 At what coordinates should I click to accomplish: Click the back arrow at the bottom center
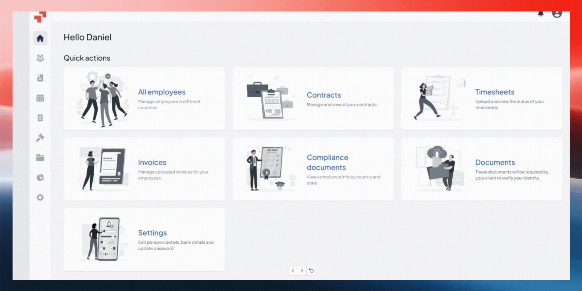click(293, 271)
